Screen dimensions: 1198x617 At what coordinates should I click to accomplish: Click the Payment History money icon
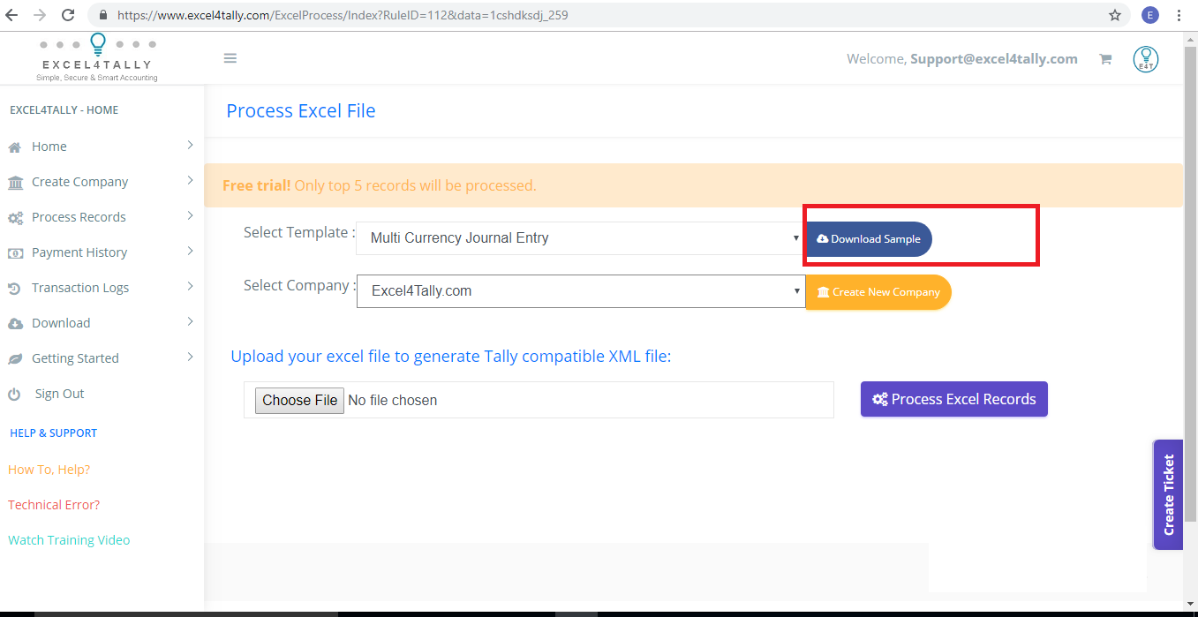[15, 253]
